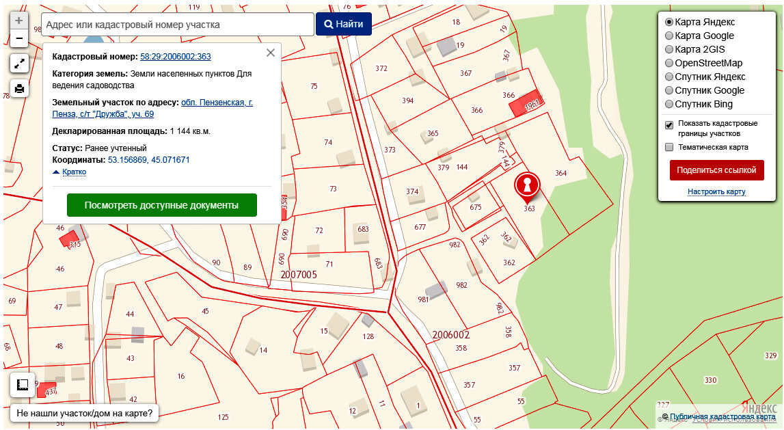Image resolution: width=784 pixels, height=430 pixels.
Task: Click parcel 329 label on map
Action: click(x=770, y=355)
